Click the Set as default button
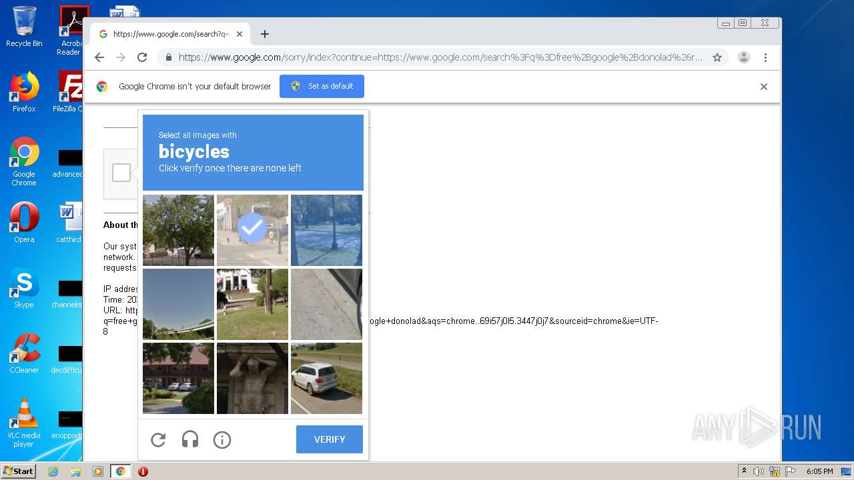This screenshot has height=480, width=854. (322, 86)
